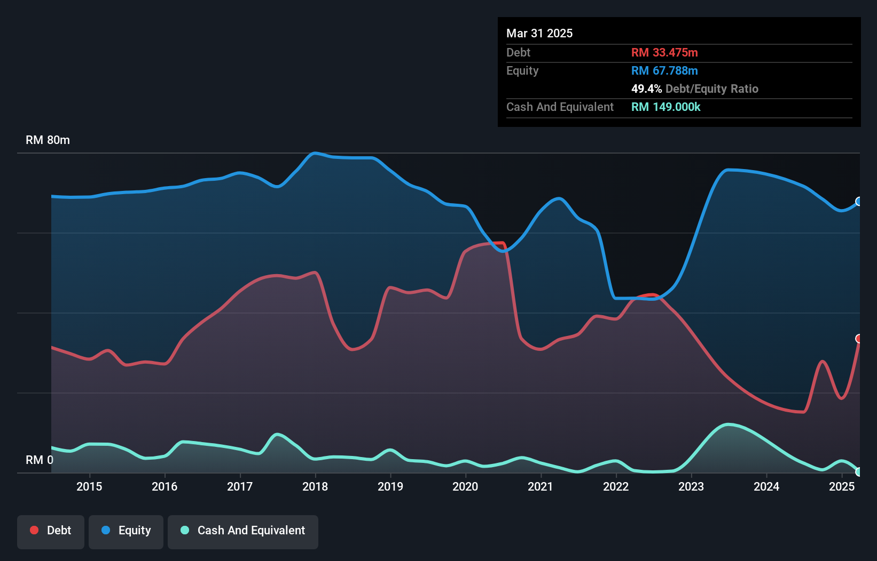877x561 pixels.
Task: Select the Cash endpoint marker for Mar 2025
Action: (859, 472)
